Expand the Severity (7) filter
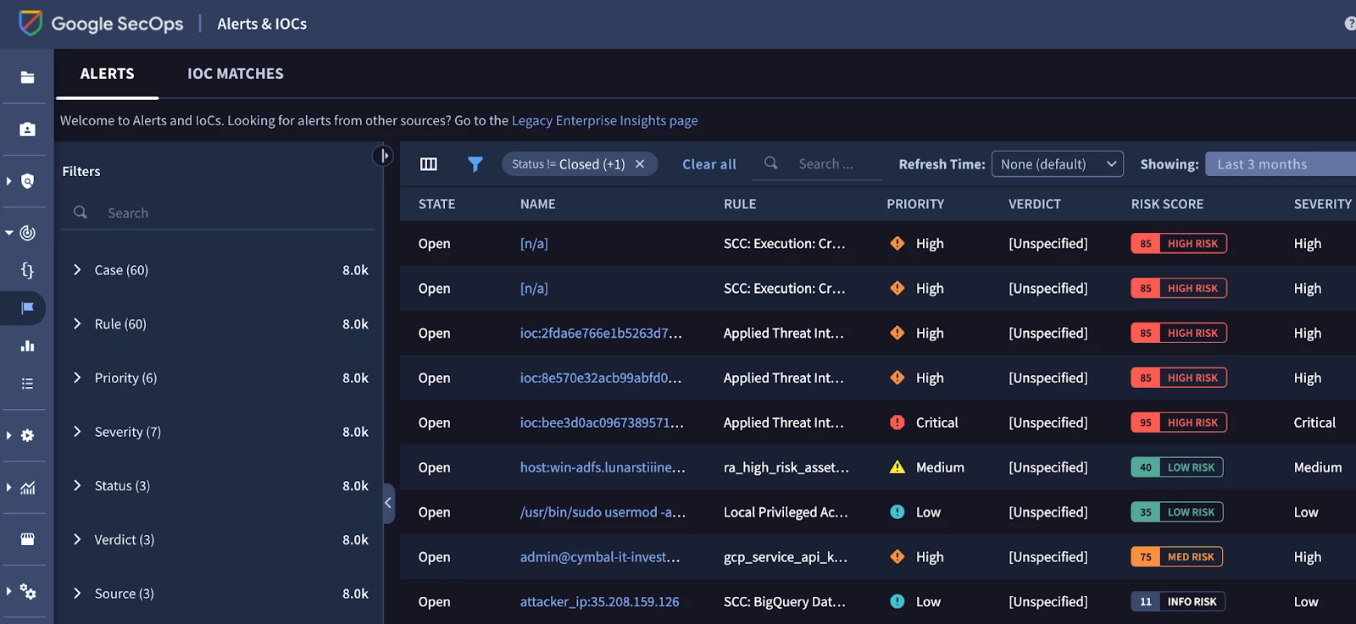The width and height of the screenshot is (1356, 624). pyautogui.click(x=77, y=431)
